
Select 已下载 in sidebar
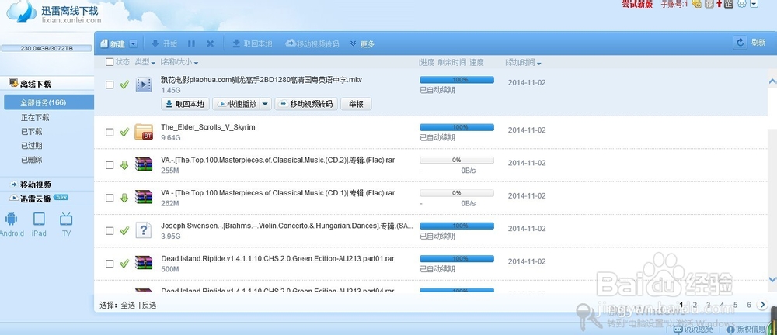tap(31, 132)
